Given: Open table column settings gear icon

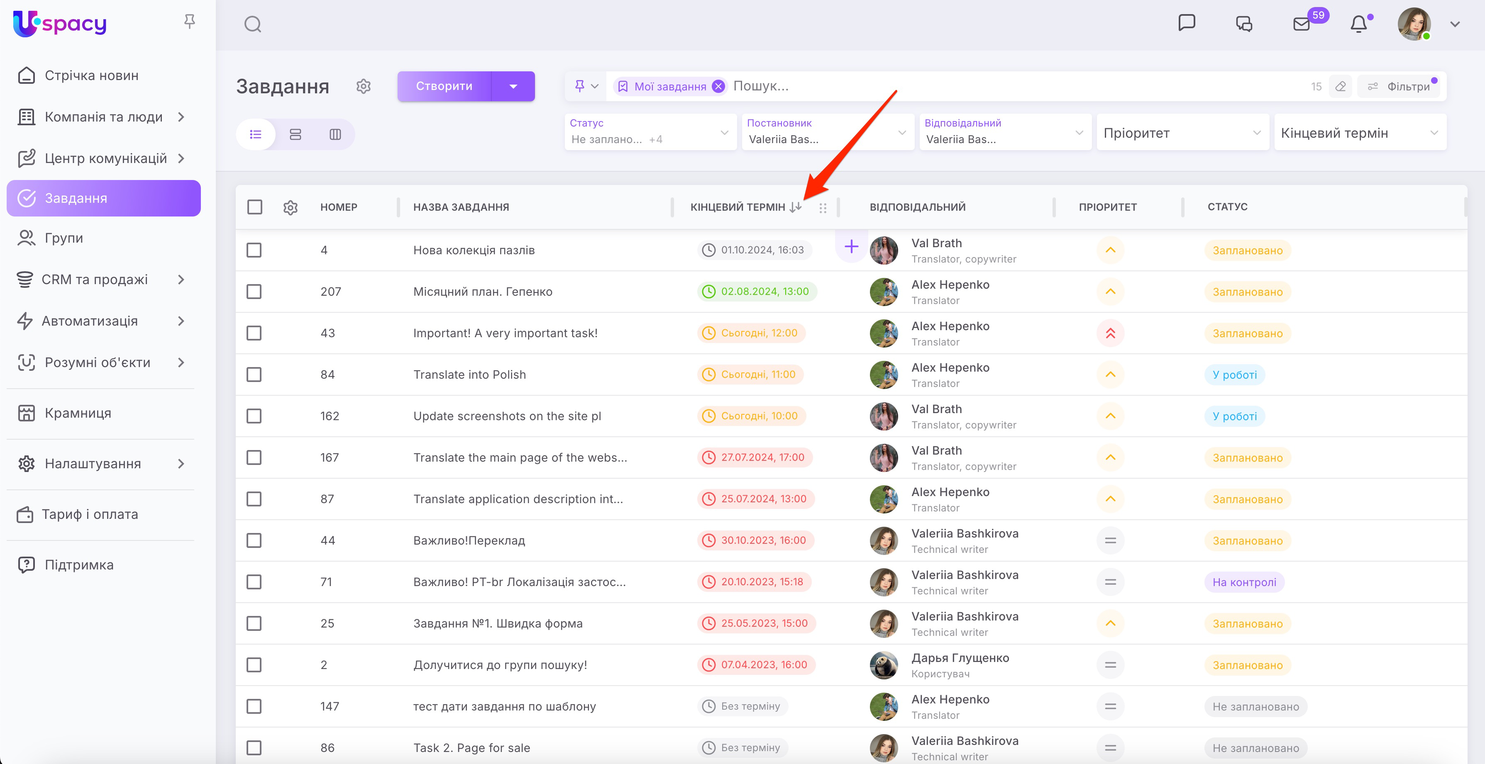Looking at the screenshot, I should tap(291, 207).
